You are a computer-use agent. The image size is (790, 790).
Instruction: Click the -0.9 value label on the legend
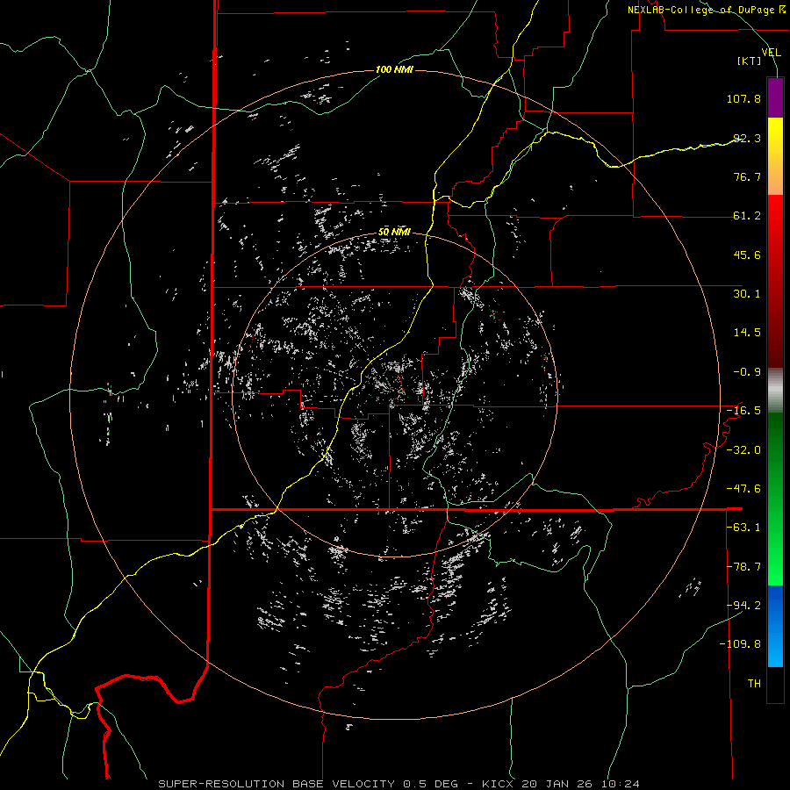pos(746,371)
